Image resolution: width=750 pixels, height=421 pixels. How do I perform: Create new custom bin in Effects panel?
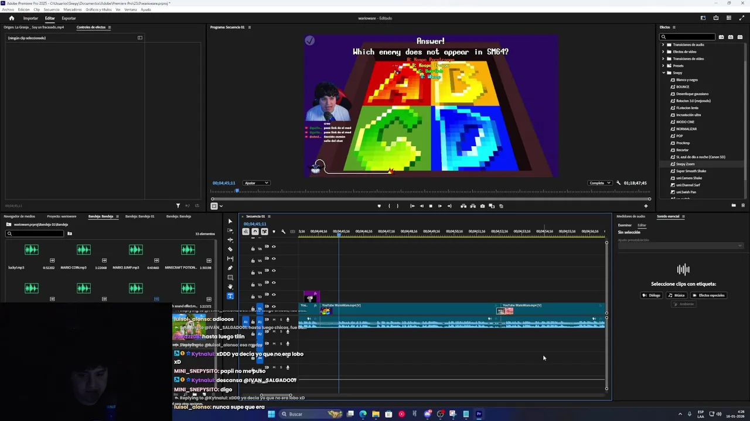pyautogui.click(x=734, y=205)
